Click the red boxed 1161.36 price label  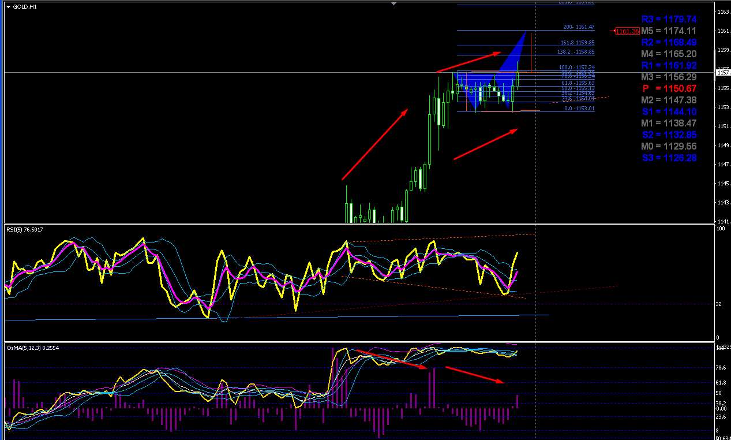pyautogui.click(x=627, y=31)
